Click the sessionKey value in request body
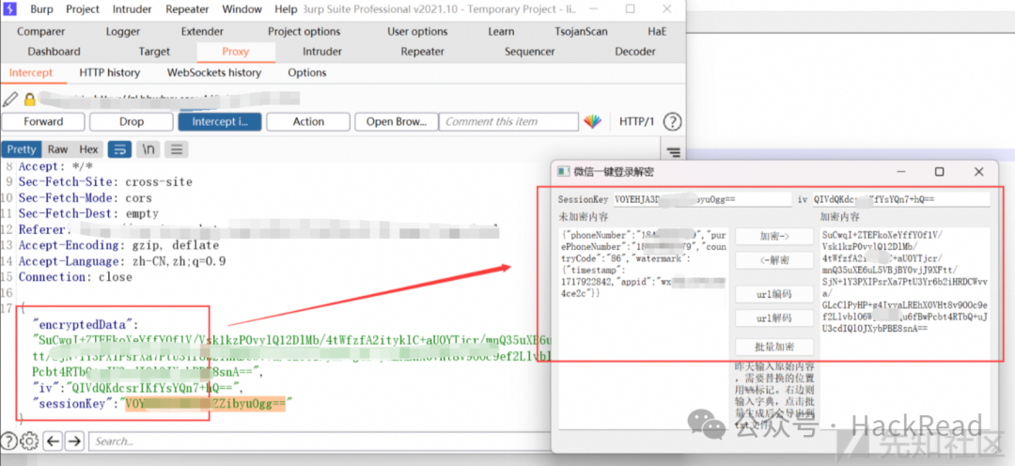 click(x=205, y=405)
